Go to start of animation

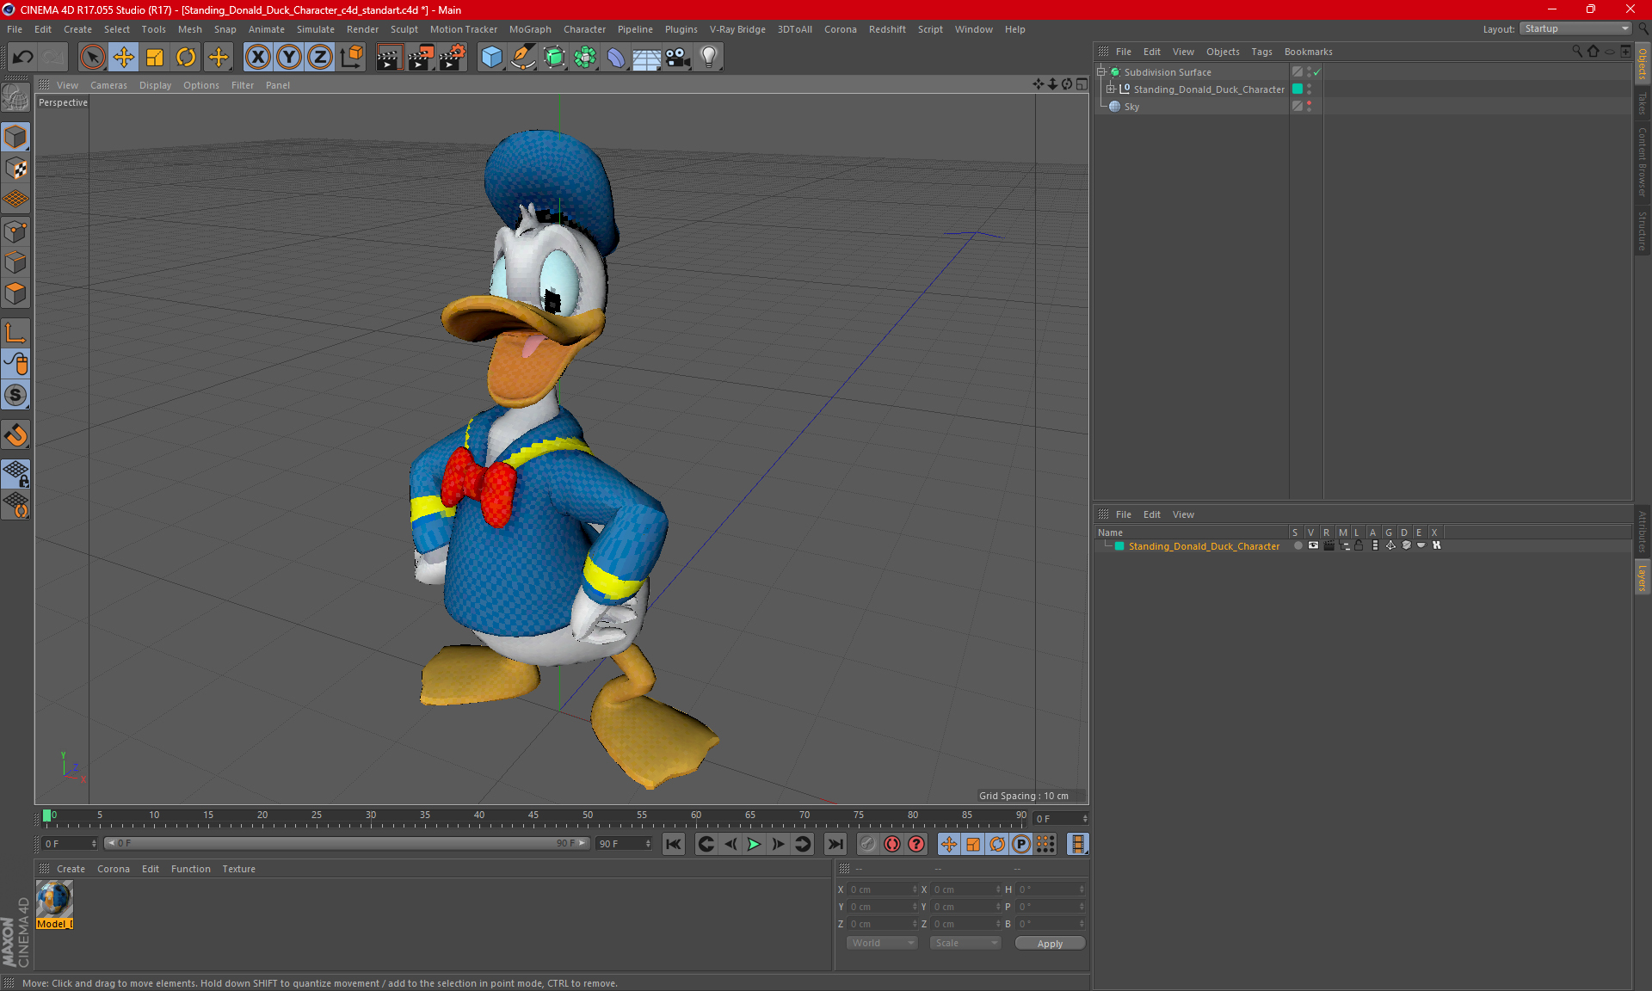click(673, 844)
